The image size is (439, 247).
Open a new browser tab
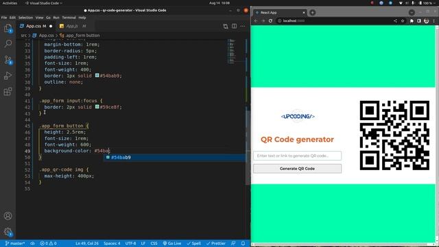click(313, 12)
